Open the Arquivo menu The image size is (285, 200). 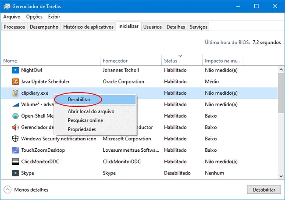(x=12, y=17)
